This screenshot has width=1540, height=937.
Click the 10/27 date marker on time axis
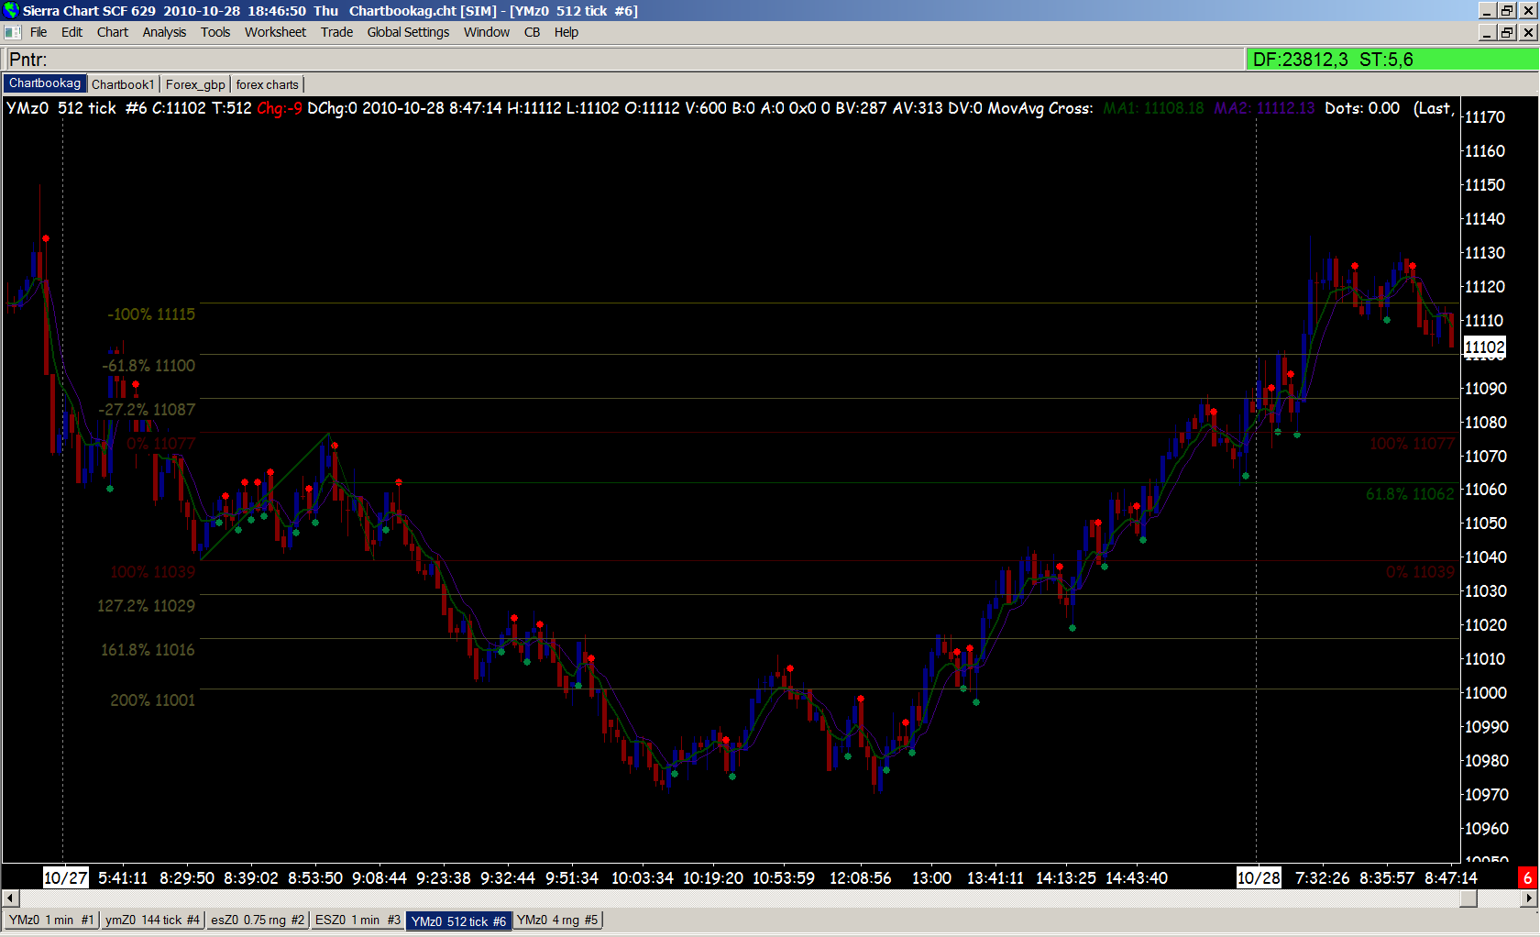66,877
